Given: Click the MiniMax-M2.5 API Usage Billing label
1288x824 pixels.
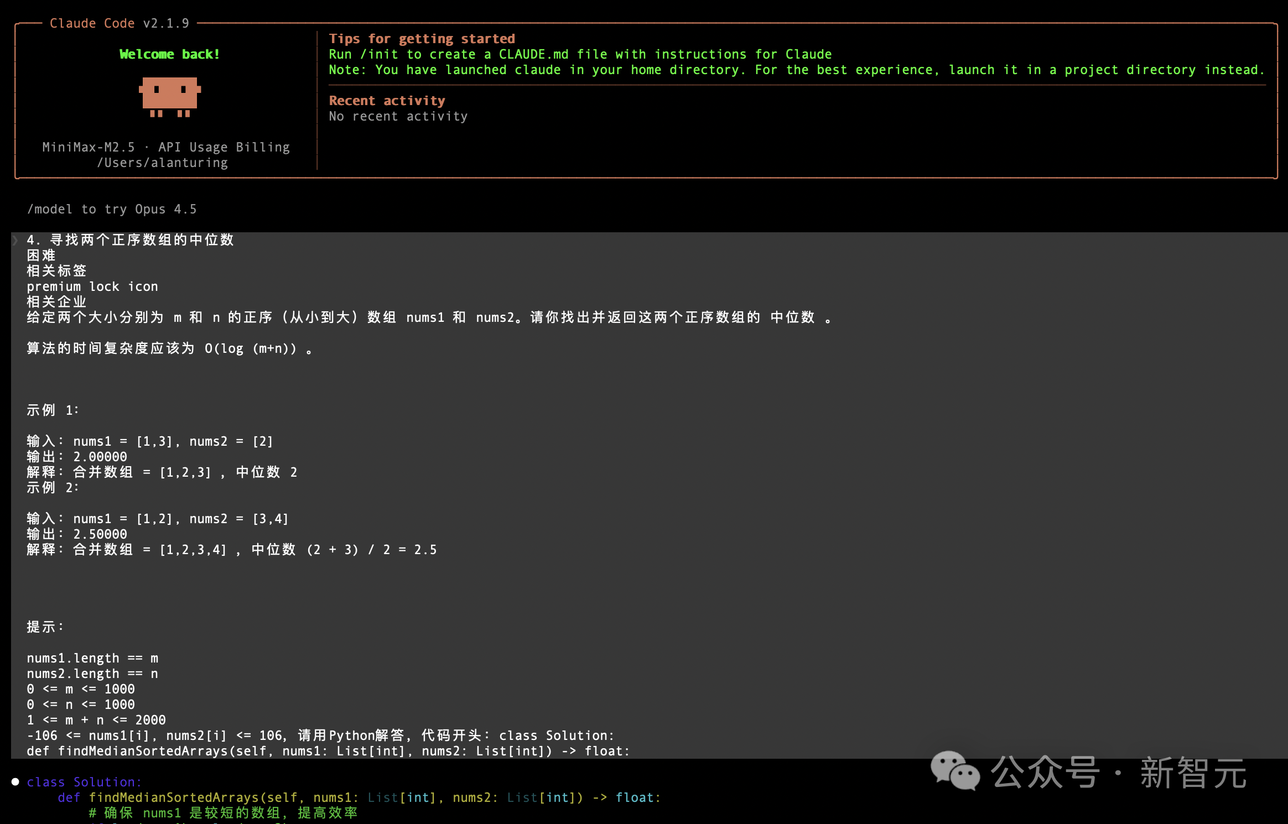Looking at the screenshot, I should coord(166,147).
